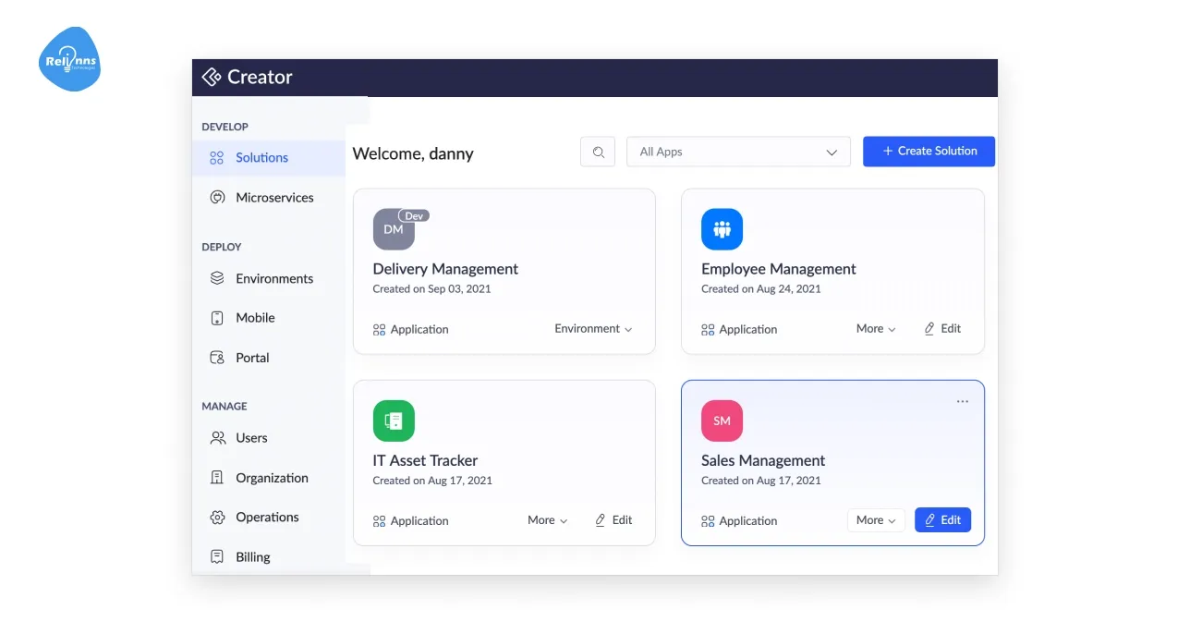The height and width of the screenshot is (634, 1190).
Task: Click the Sales Management pink SM icon
Action: pyautogui.click(x=722, y=421)
